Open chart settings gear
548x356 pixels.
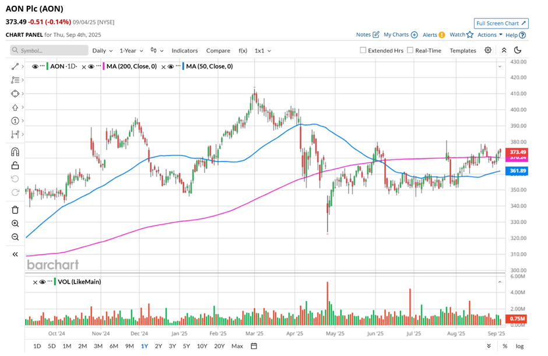(x=488, y=50)
